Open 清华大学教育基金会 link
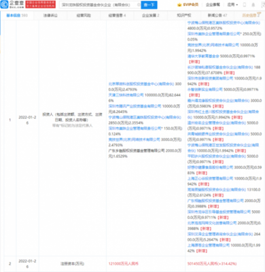Viewport: 265px width, 272px height. tap(203, 56)
